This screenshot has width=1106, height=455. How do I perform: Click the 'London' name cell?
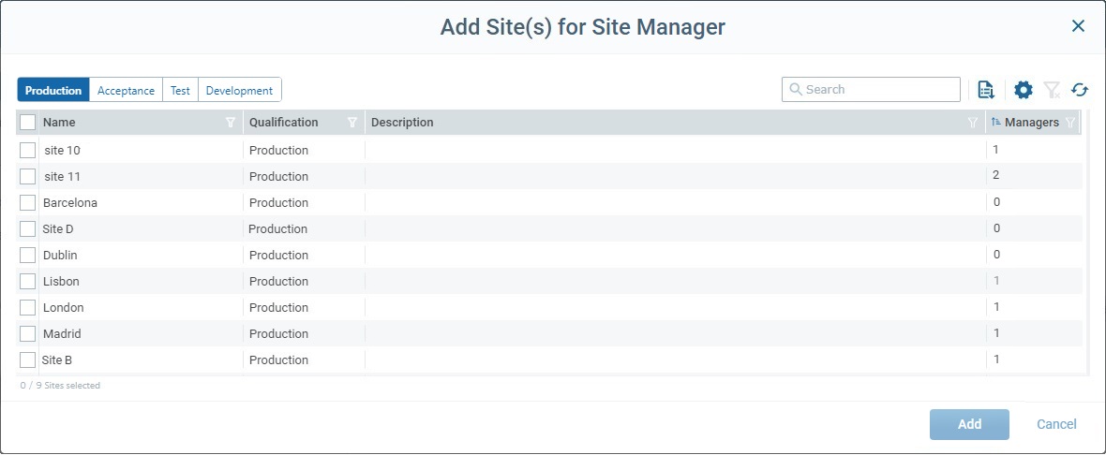pyautogui.click(x=64, y=307)
